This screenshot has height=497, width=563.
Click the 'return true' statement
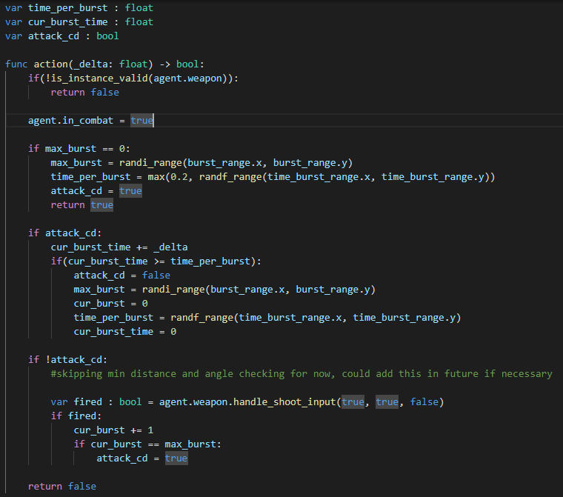click(x=82, y=205)
